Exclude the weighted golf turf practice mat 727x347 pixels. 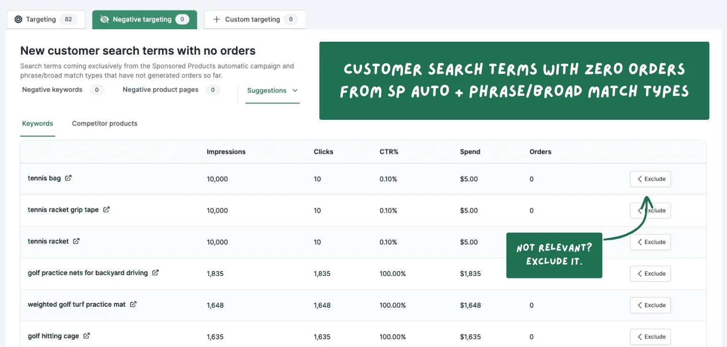[650, 305]
